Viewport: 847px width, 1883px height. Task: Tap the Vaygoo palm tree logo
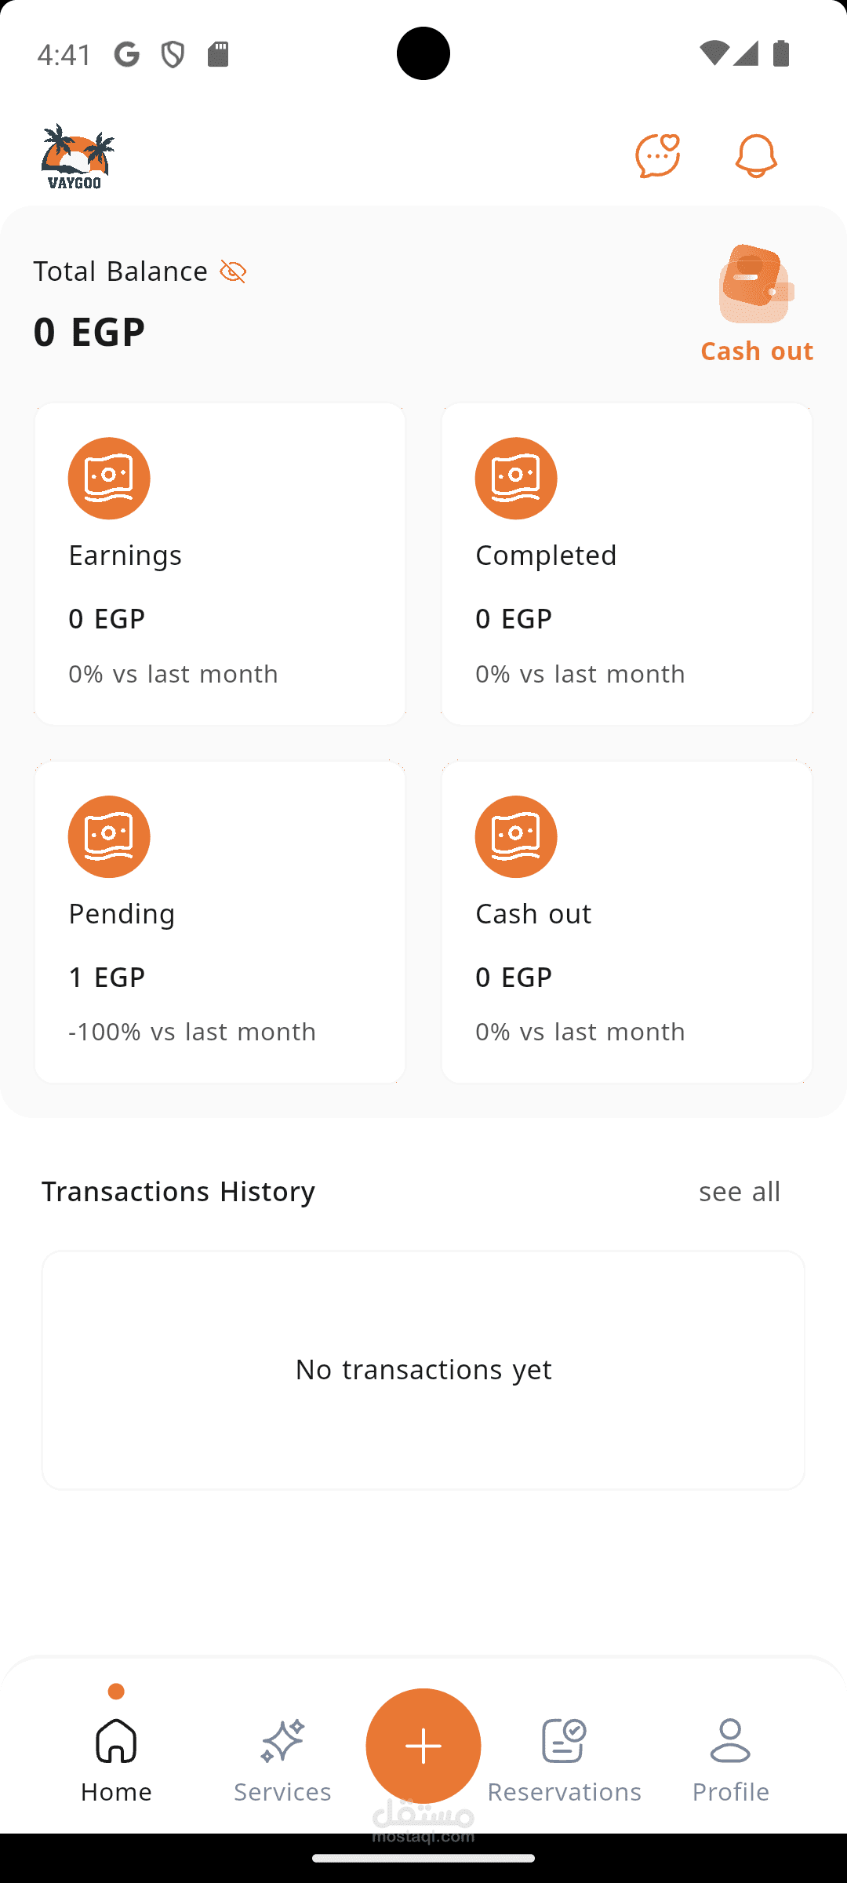[x=77, y=156]
